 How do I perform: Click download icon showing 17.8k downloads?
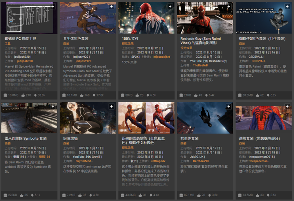[93, 95]
